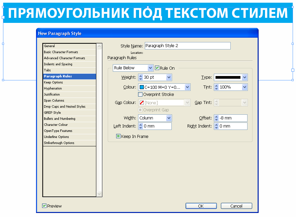Click the Tint stepper arrows

pyautogui.click(x=217, y=87)
